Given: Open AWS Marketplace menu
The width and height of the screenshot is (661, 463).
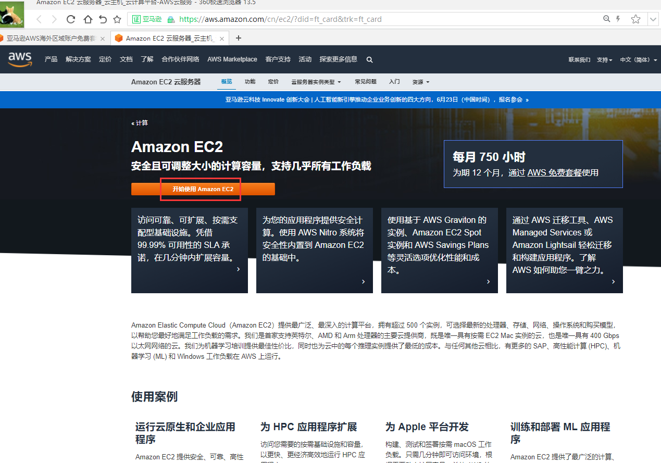Looking at the screenshot, I should click(x=232, y=59).
